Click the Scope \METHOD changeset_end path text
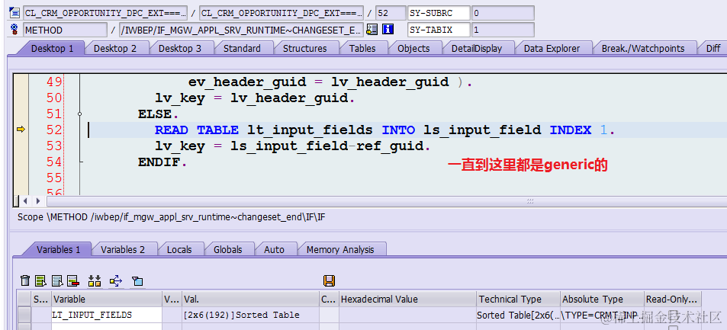727x330 pixels. pyautogui.click(x=171, y=217)
